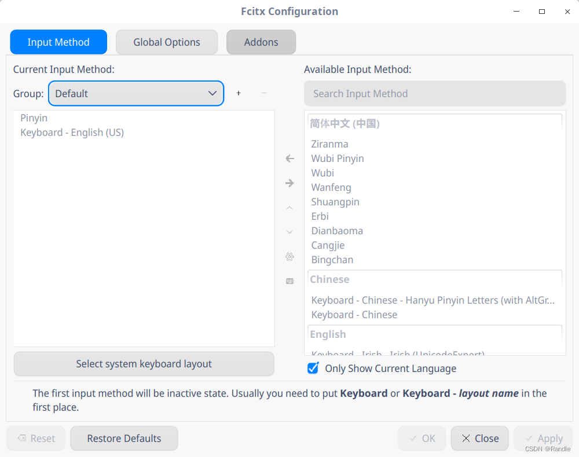Switch to the Addons tab
The height and width of the screenshot is (457, 579).
(261, 42)
